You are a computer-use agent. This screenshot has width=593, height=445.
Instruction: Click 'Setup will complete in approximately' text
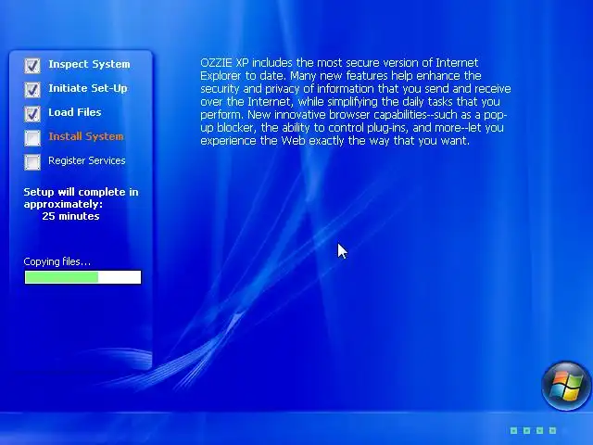click(x=81, y=197)
